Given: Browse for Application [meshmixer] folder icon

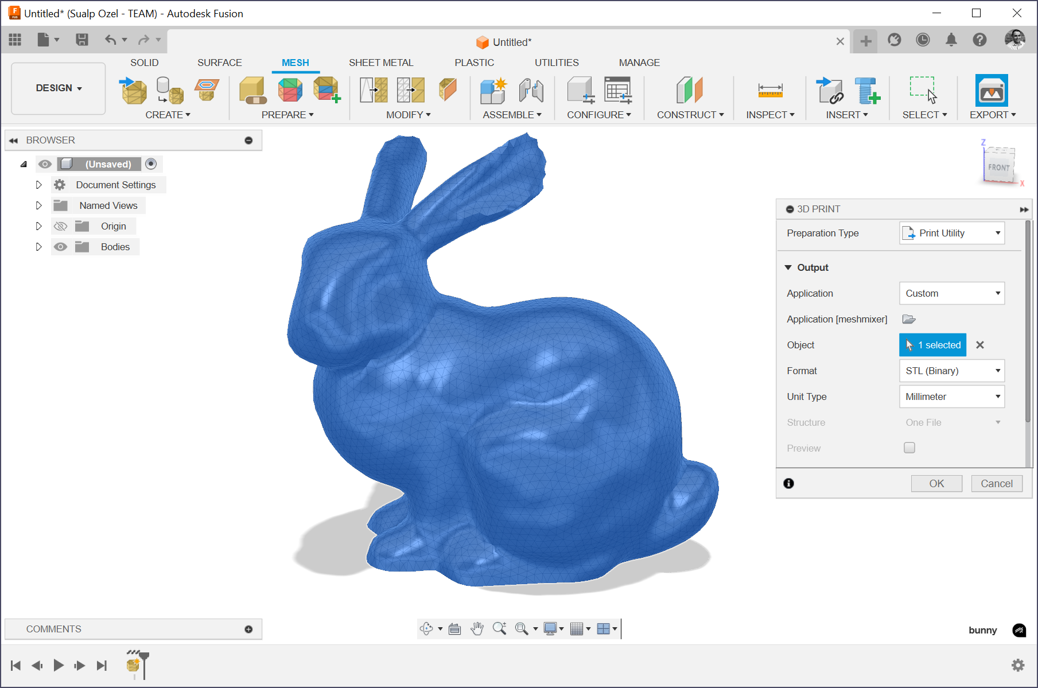Looking at the screenshot, I should click(909, 319).
